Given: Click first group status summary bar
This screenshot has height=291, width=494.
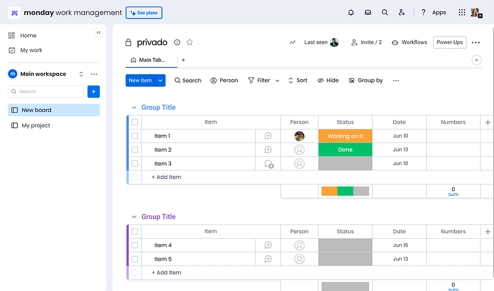Looking at the screenshot, I should pyautogui.click(x=345, y=191).
